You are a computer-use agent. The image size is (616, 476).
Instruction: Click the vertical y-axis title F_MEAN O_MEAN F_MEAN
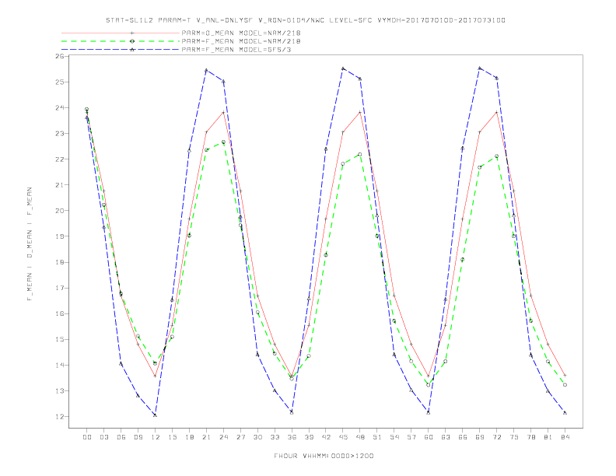(x=30, y=244)
